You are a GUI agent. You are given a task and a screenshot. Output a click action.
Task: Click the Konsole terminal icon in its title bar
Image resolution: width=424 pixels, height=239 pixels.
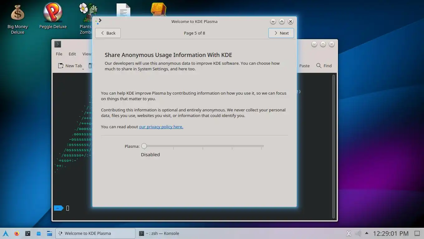point(58,44)
